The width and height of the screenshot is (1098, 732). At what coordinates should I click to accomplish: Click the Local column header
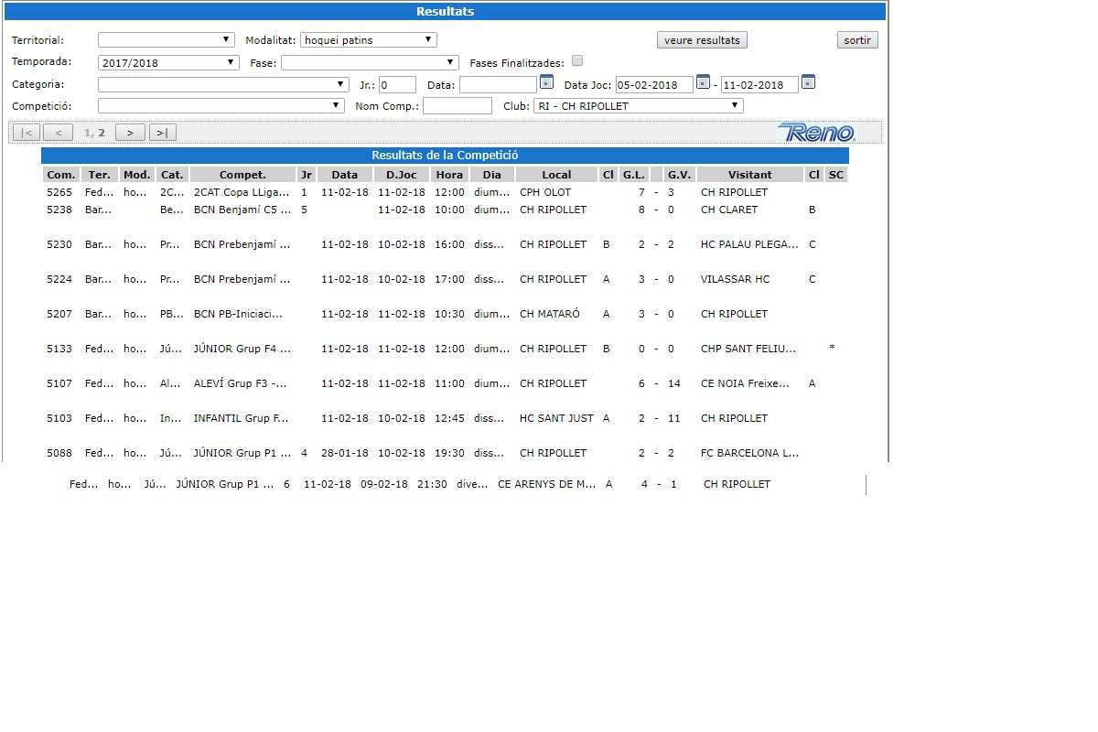[556, 175]
